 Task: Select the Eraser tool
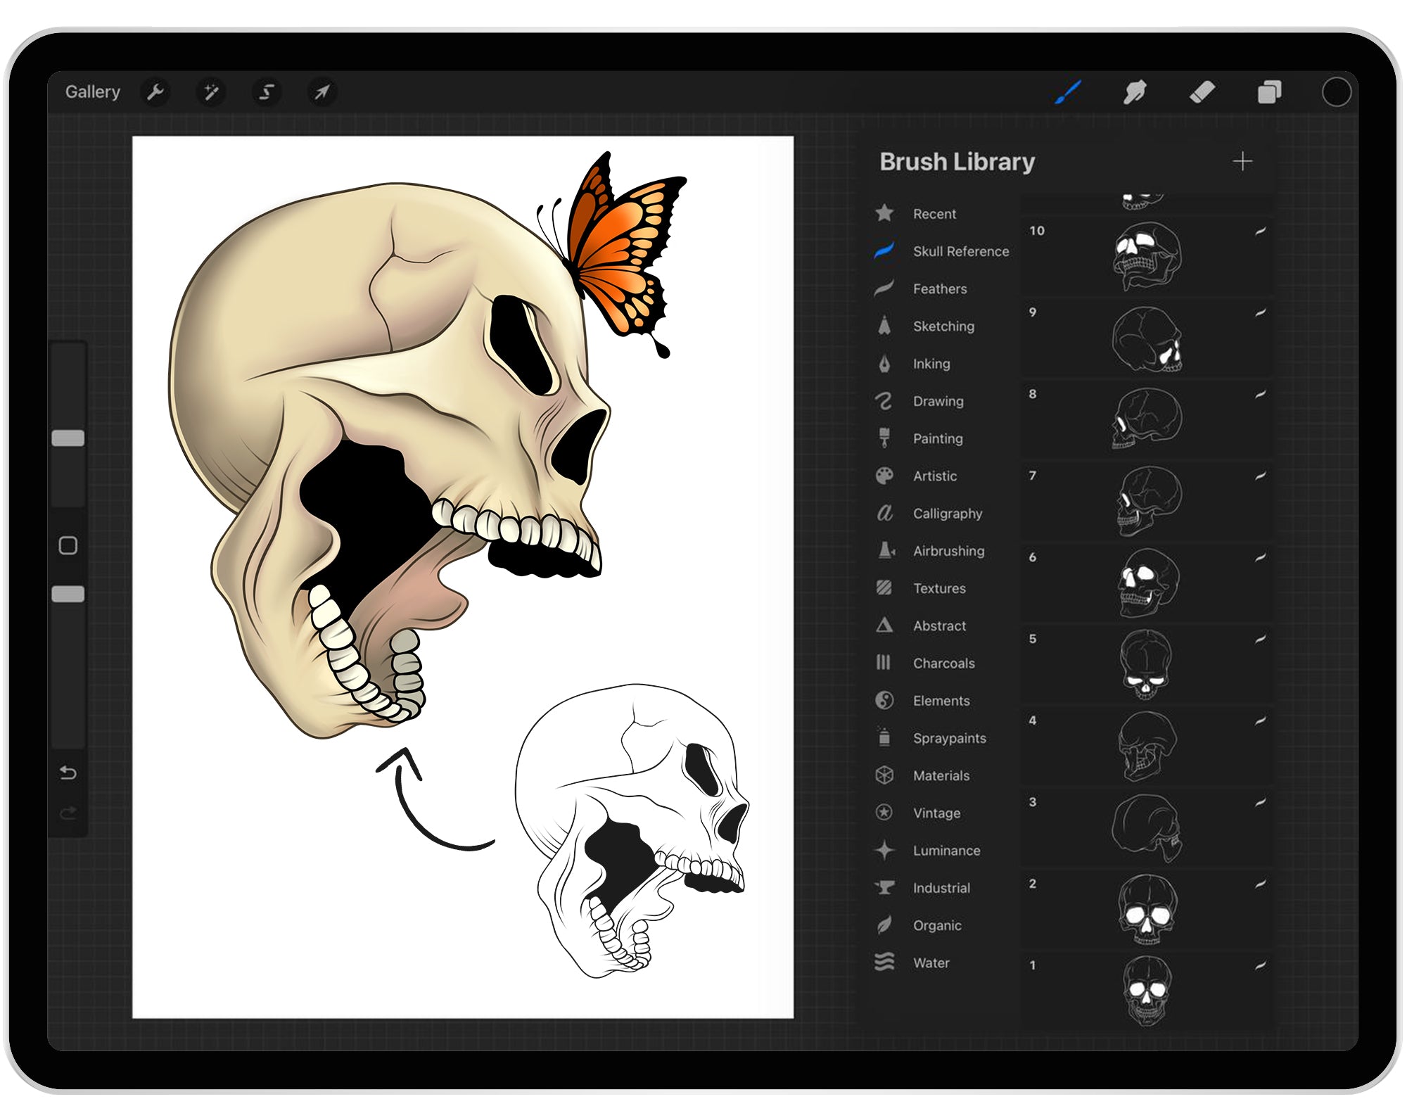point(1204,91)
